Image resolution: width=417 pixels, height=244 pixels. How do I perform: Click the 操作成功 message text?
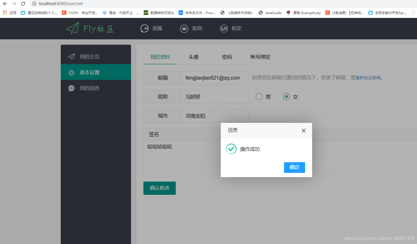tap(250, 149)
